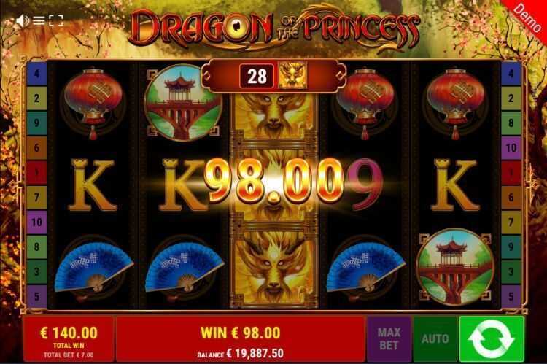Click the blue fan symbol on reel one
547x364 pixels.
click(x=93, y=267)
